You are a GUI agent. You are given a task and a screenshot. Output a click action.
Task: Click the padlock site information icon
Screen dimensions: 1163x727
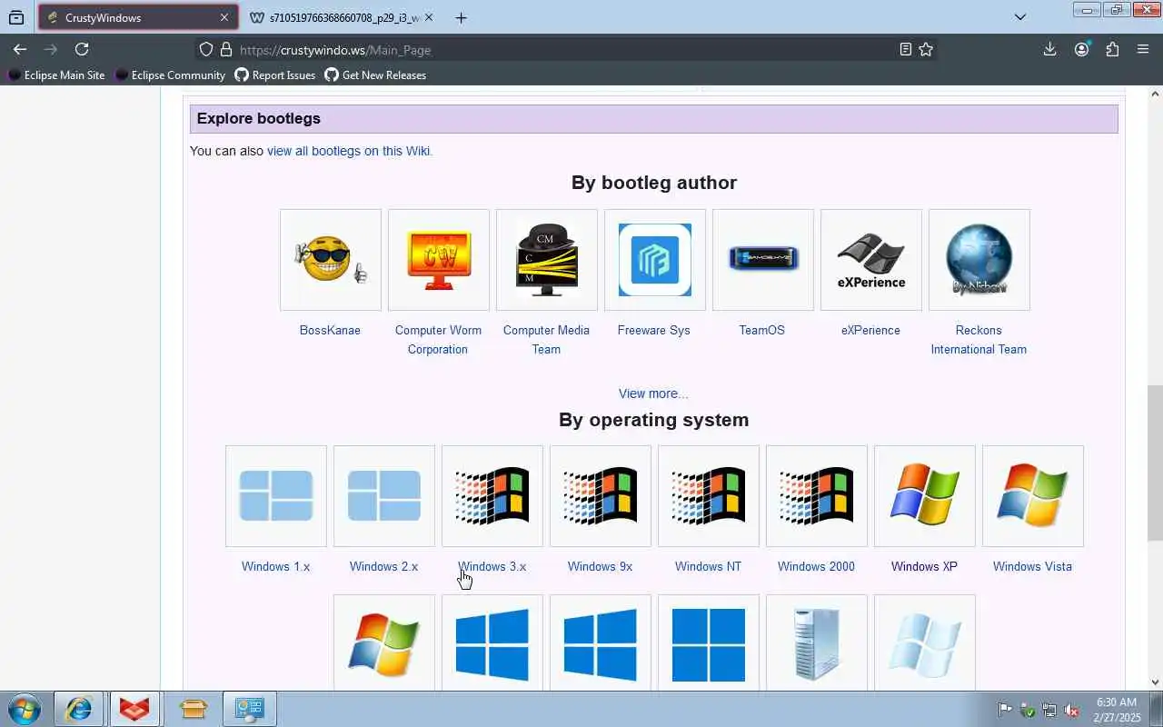(x=225, y=49)
